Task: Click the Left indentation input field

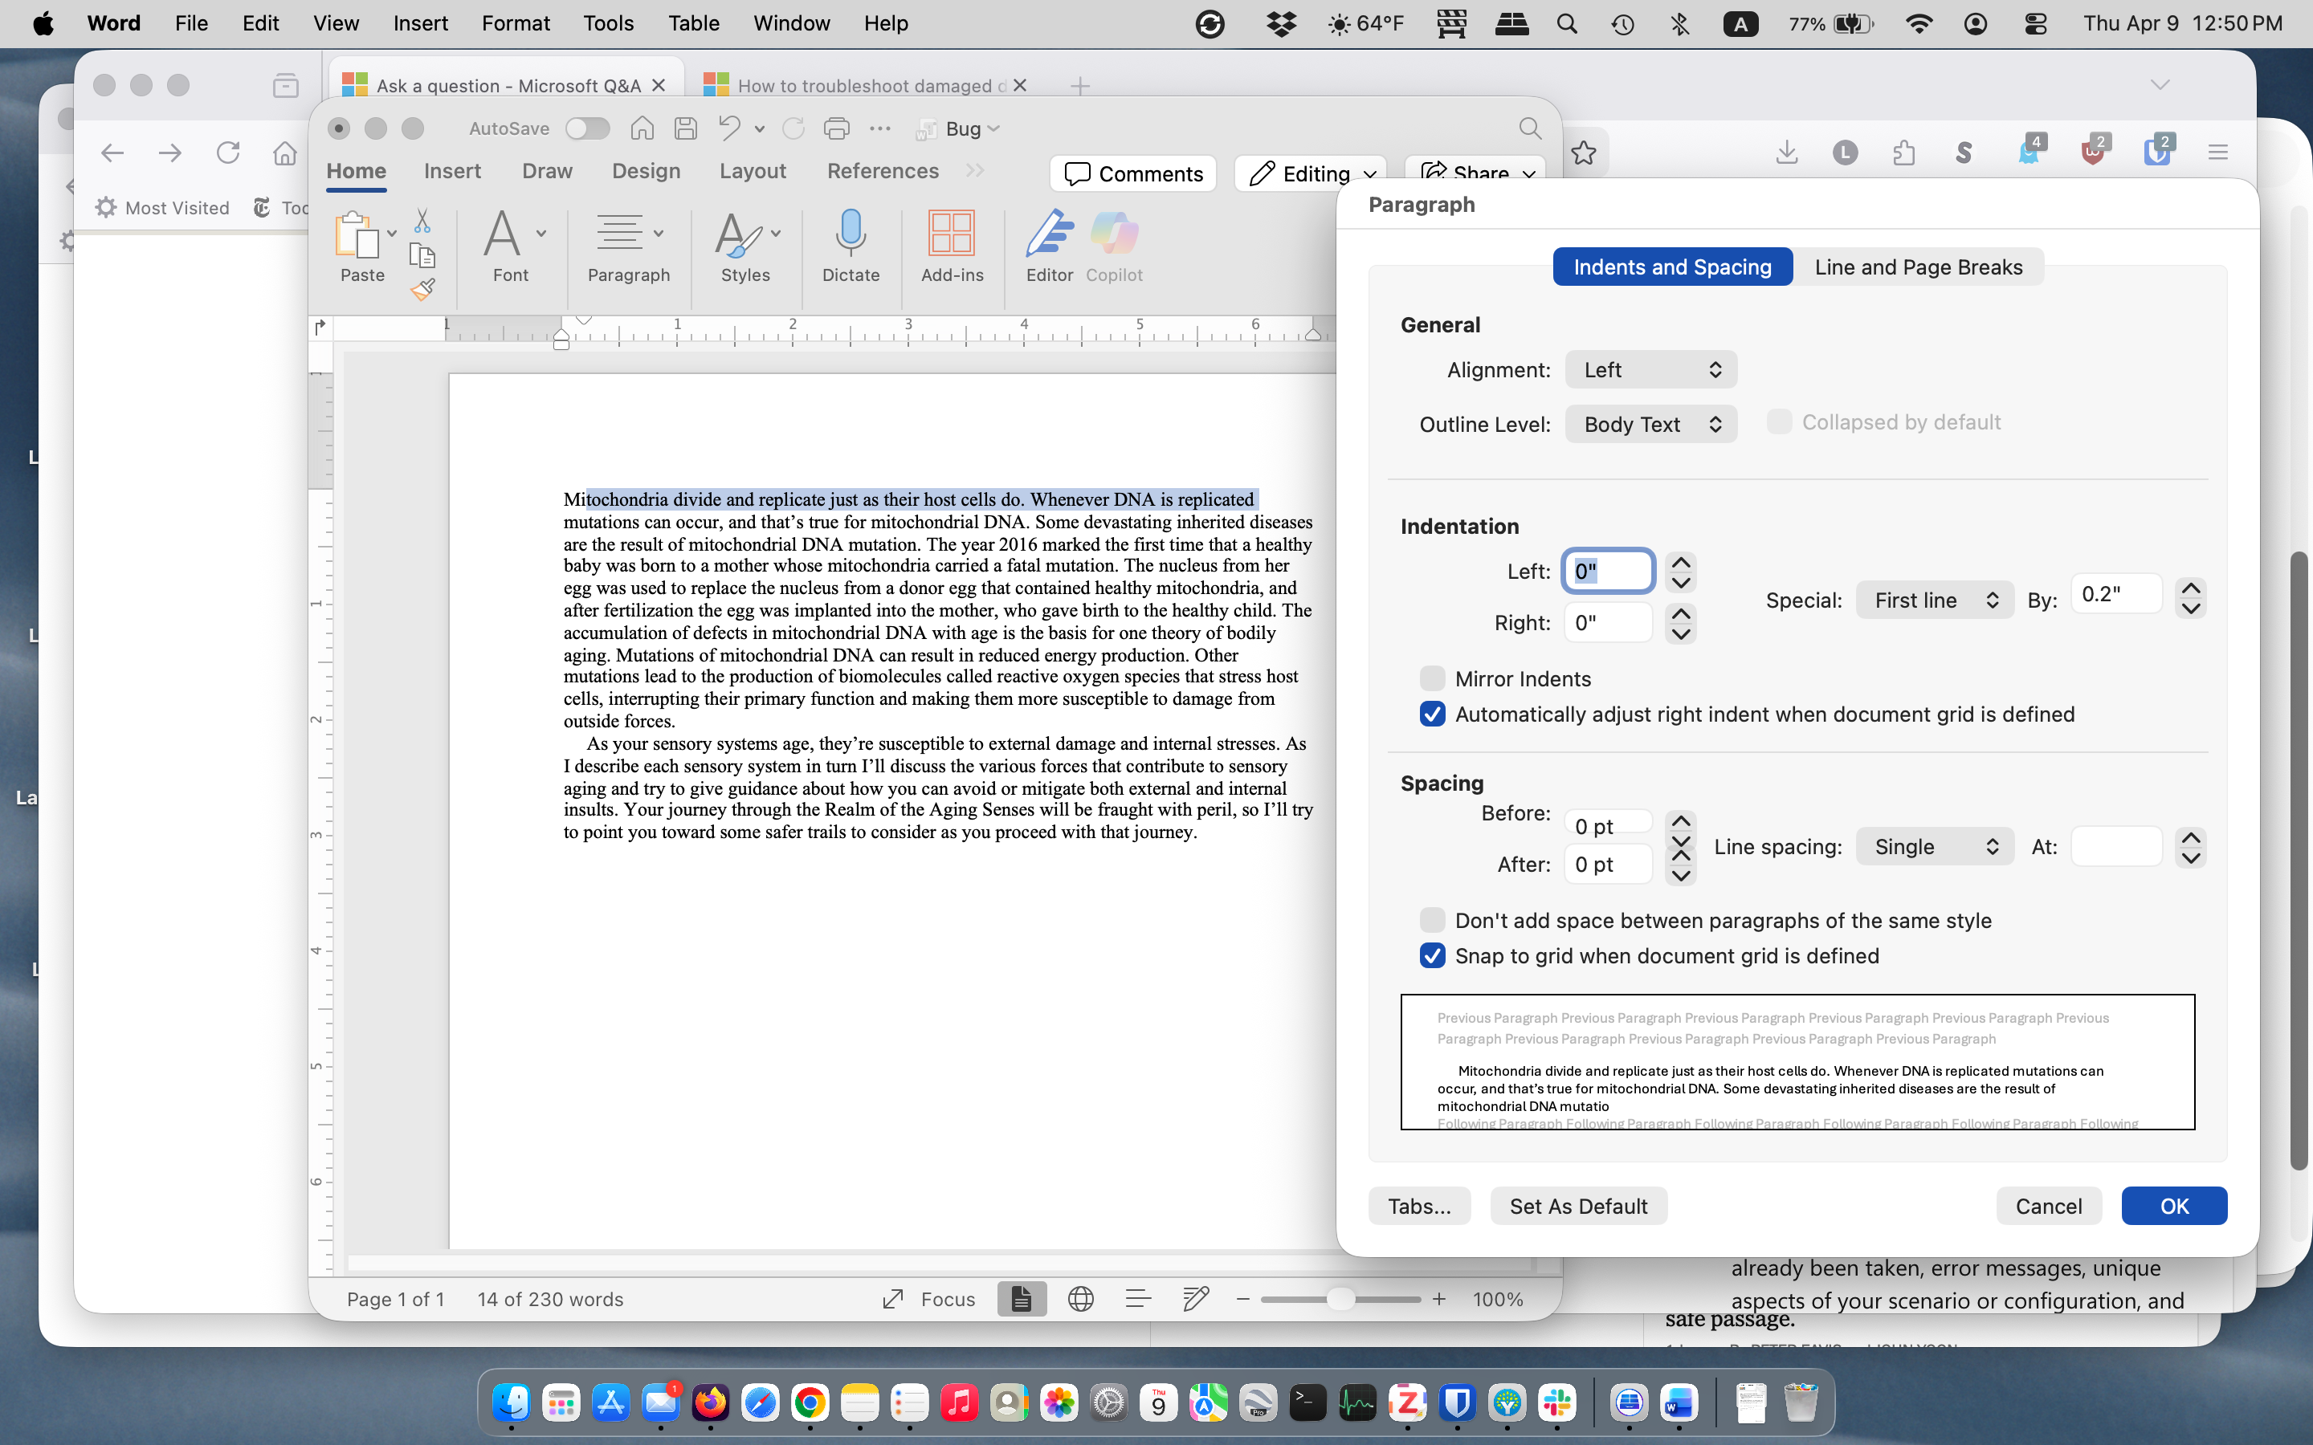Action: click(x=1609, y=572)
